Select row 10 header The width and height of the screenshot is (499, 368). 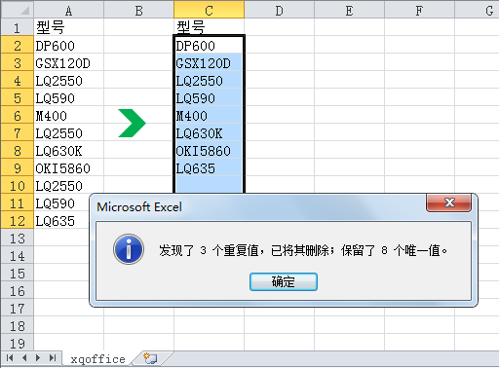tap(18, 185)
